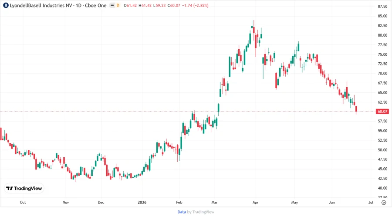Click the 75.00 price axis label
The height and width of the screenshot is (217, 392).
pyautogui.click(x=382, y=54)
